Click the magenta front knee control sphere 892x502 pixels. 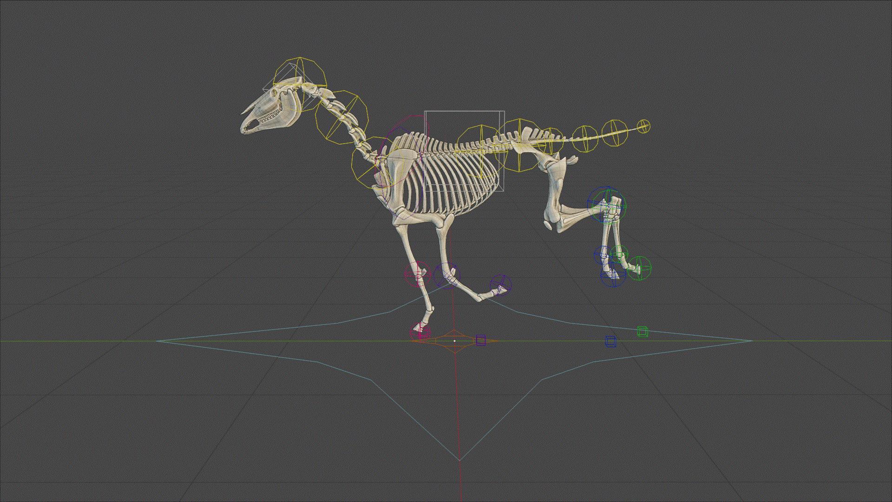coord(417,273)
